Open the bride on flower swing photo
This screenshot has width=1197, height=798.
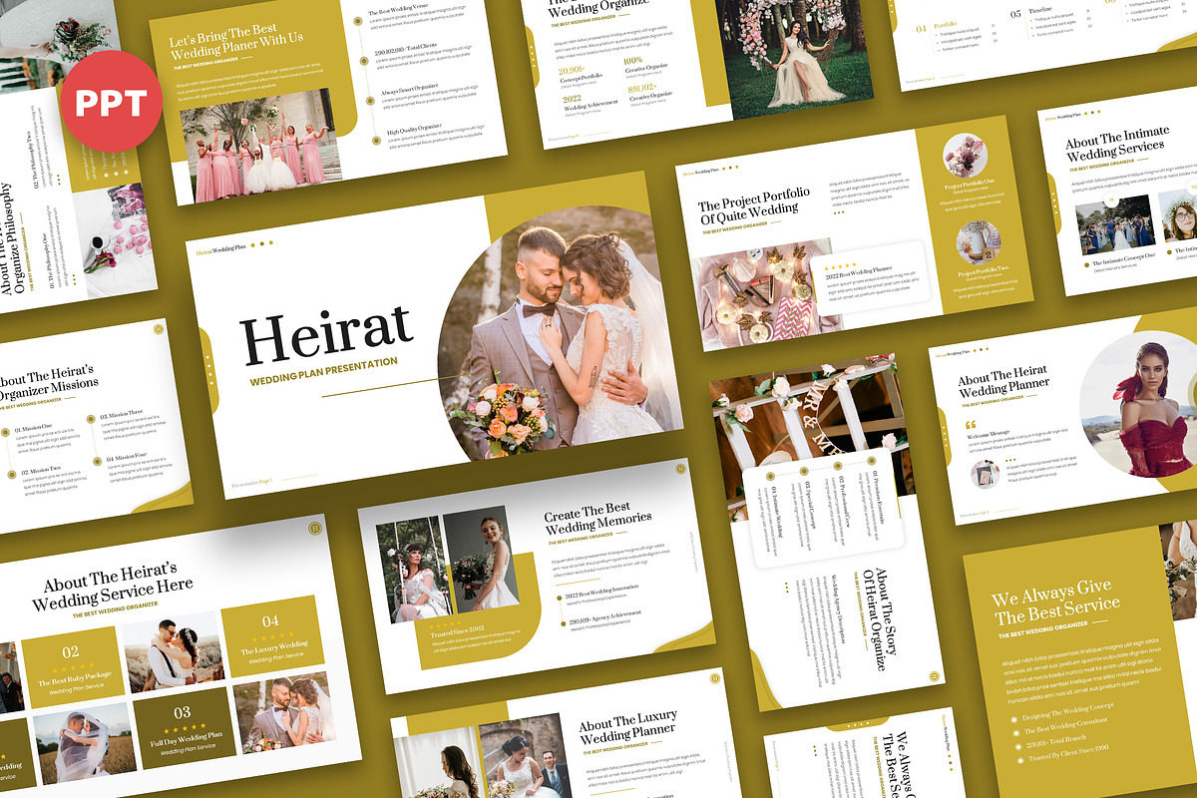coord(800,53)
